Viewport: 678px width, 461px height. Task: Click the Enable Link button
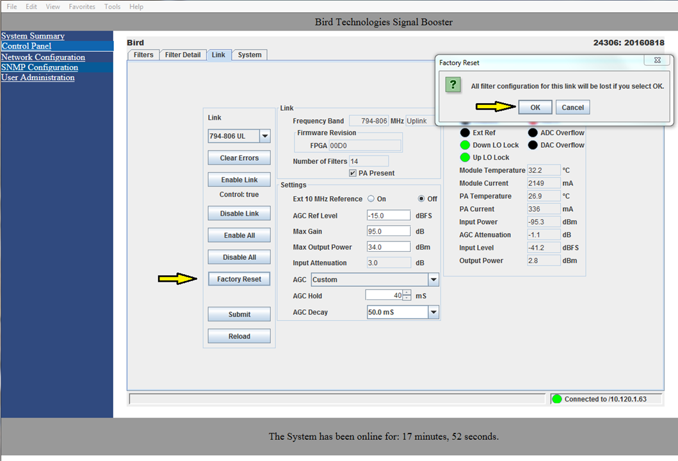(x=239, y=179)
